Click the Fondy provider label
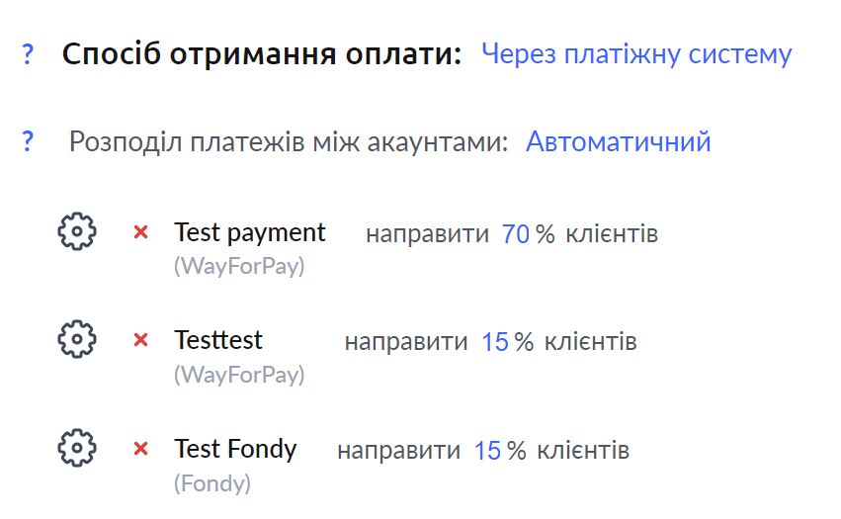This screenshot has width=841, height=519. pyautogui.click(x=212, y=483)
